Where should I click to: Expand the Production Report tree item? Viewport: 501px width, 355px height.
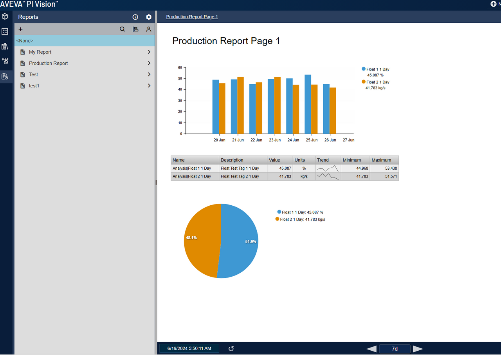pos(149,63)
